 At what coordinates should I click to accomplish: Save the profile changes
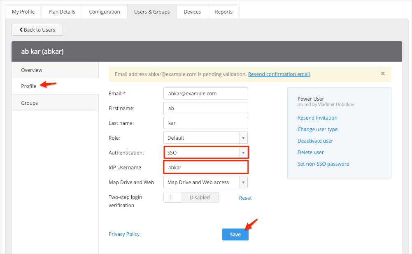pos(235,234)
